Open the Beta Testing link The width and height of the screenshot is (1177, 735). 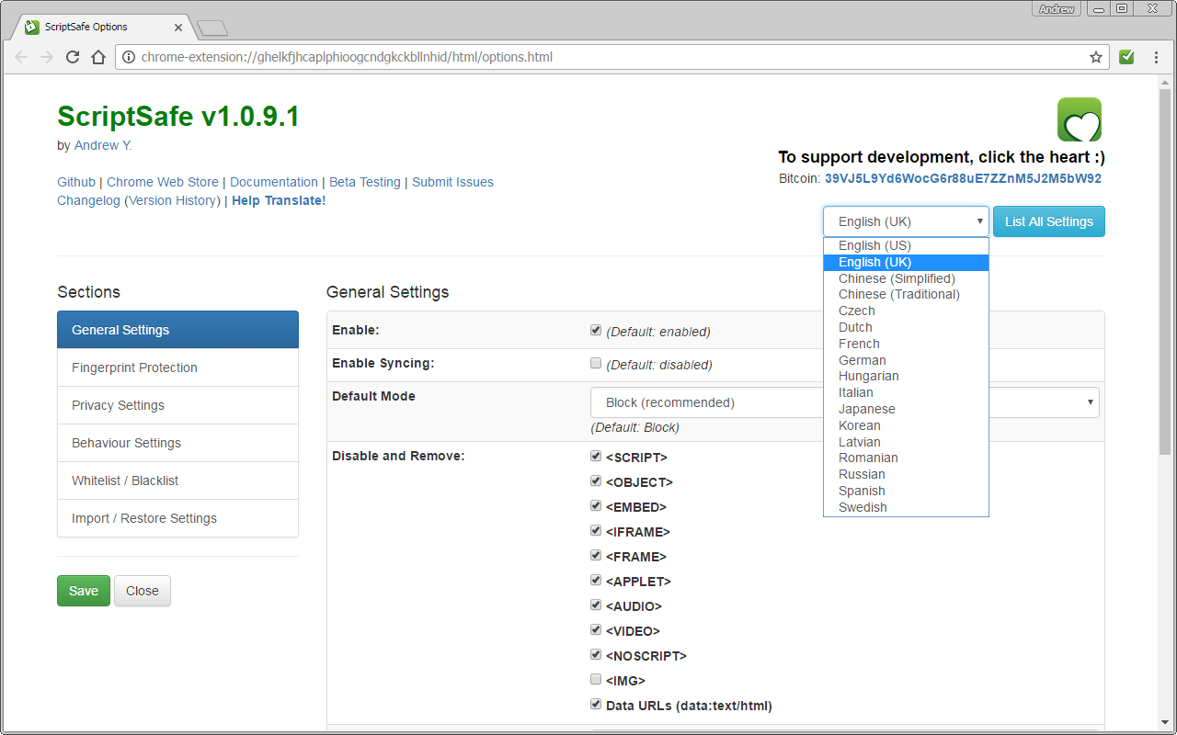click(365, 182)
